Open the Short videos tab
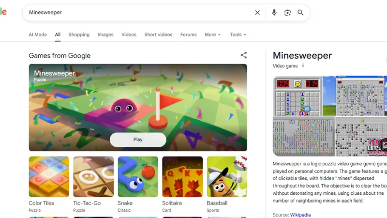 click(x=158, y=34)
